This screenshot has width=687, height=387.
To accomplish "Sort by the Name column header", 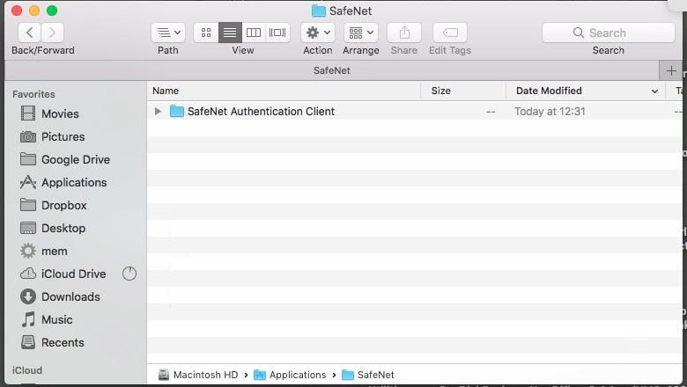I will (x=284, y=91).
